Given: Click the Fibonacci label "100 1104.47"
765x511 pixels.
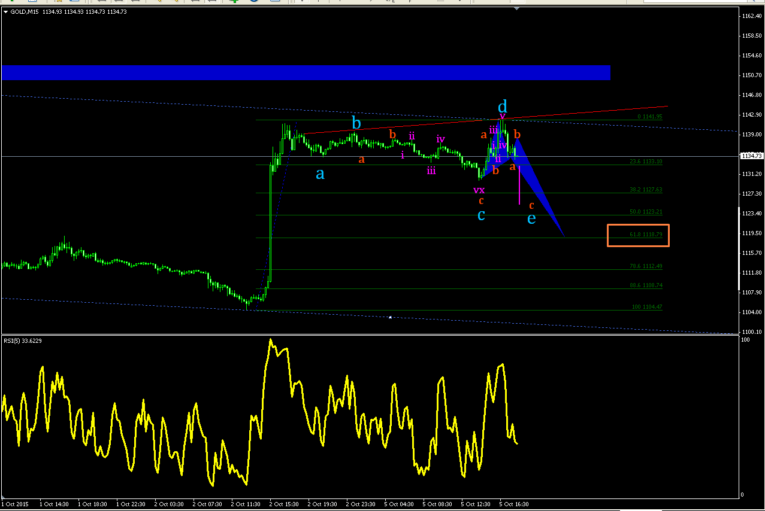Looking at the screenshot, I should coord(647,307).
